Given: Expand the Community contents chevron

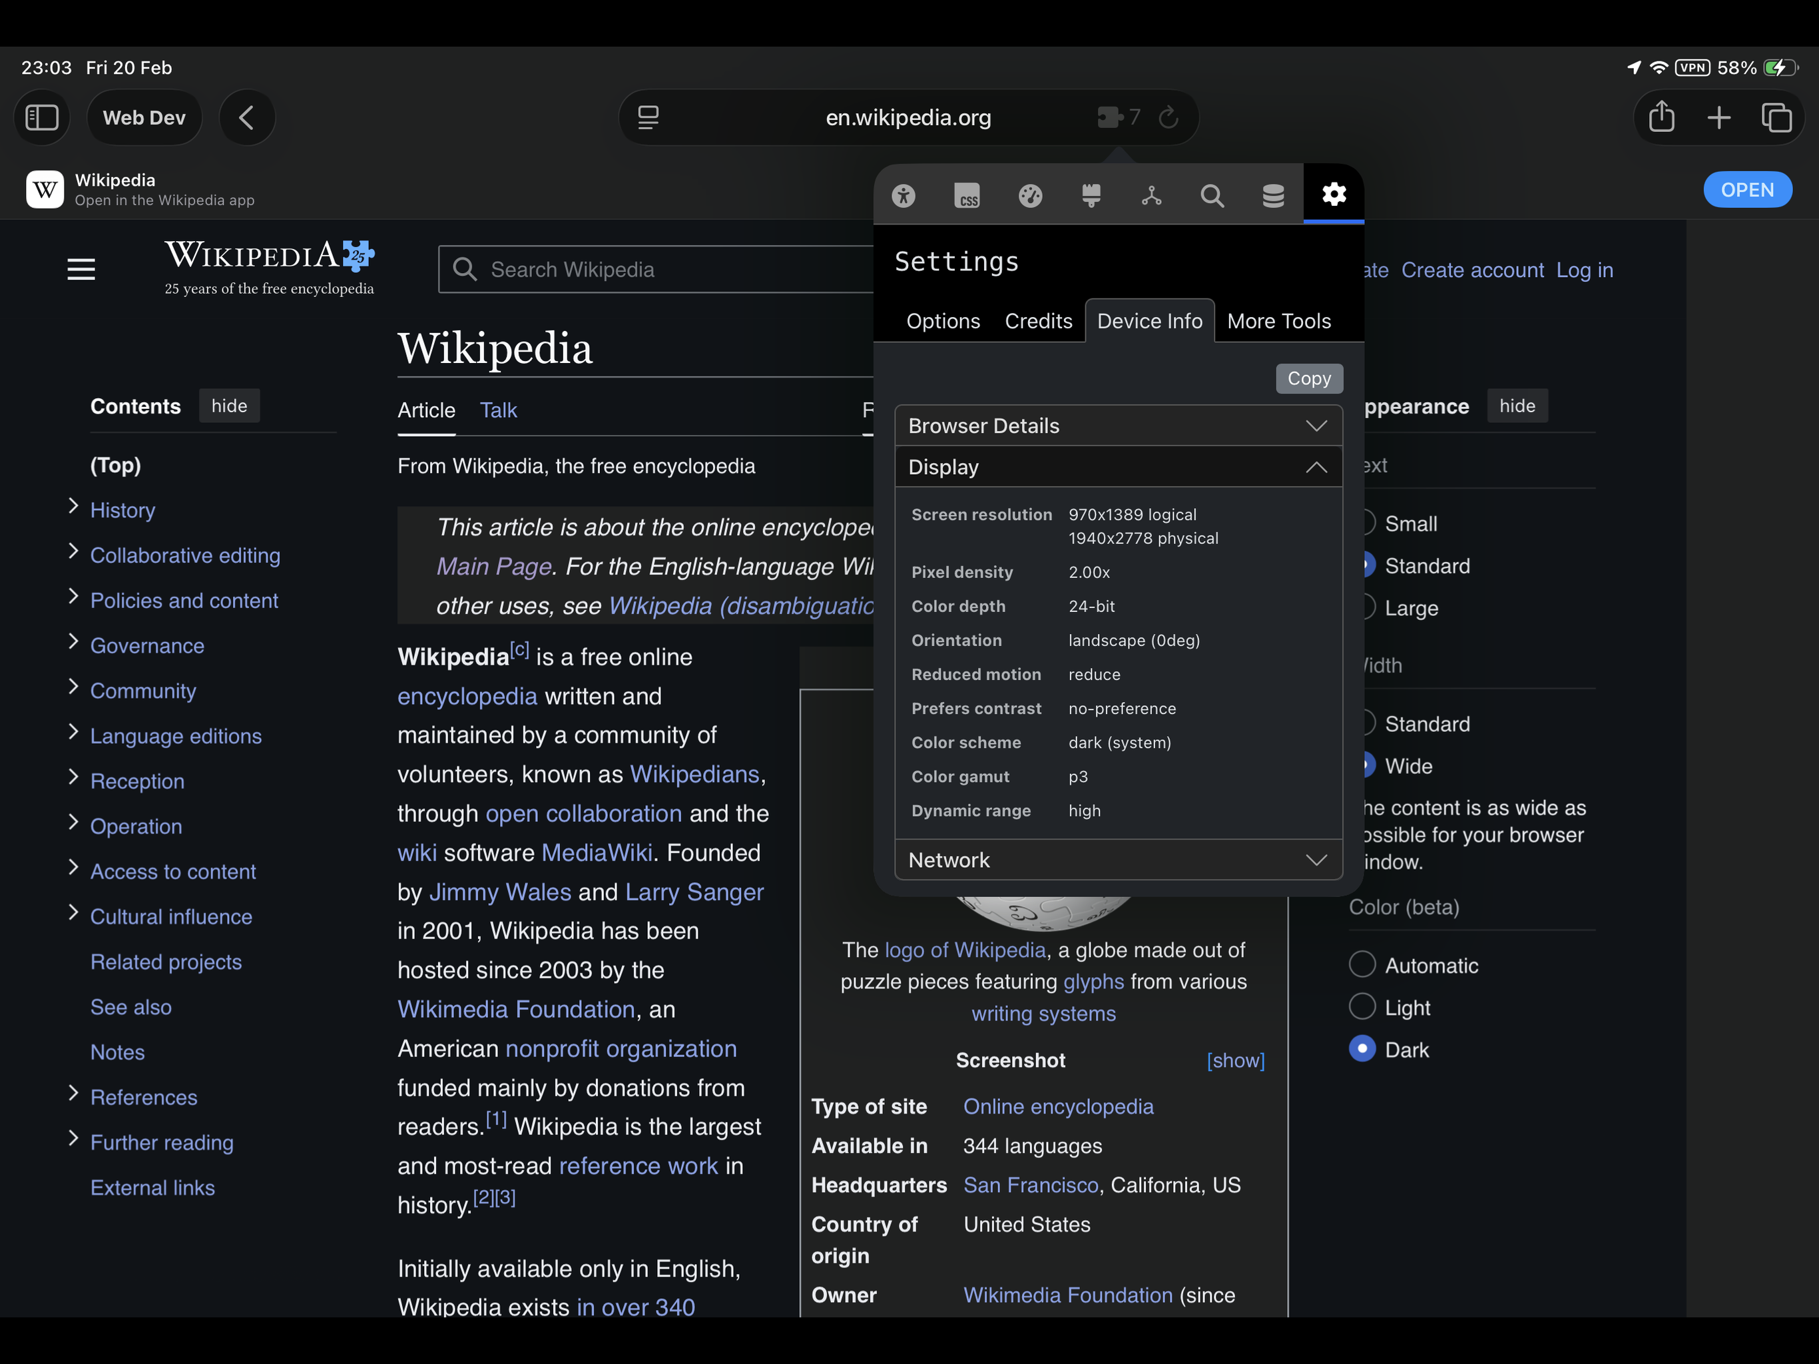Looking at the screenshot, I should 73,687.
